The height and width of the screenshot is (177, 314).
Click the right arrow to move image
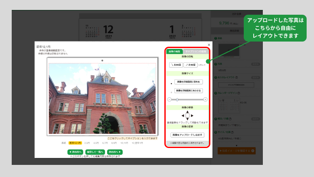click(193, 116)
